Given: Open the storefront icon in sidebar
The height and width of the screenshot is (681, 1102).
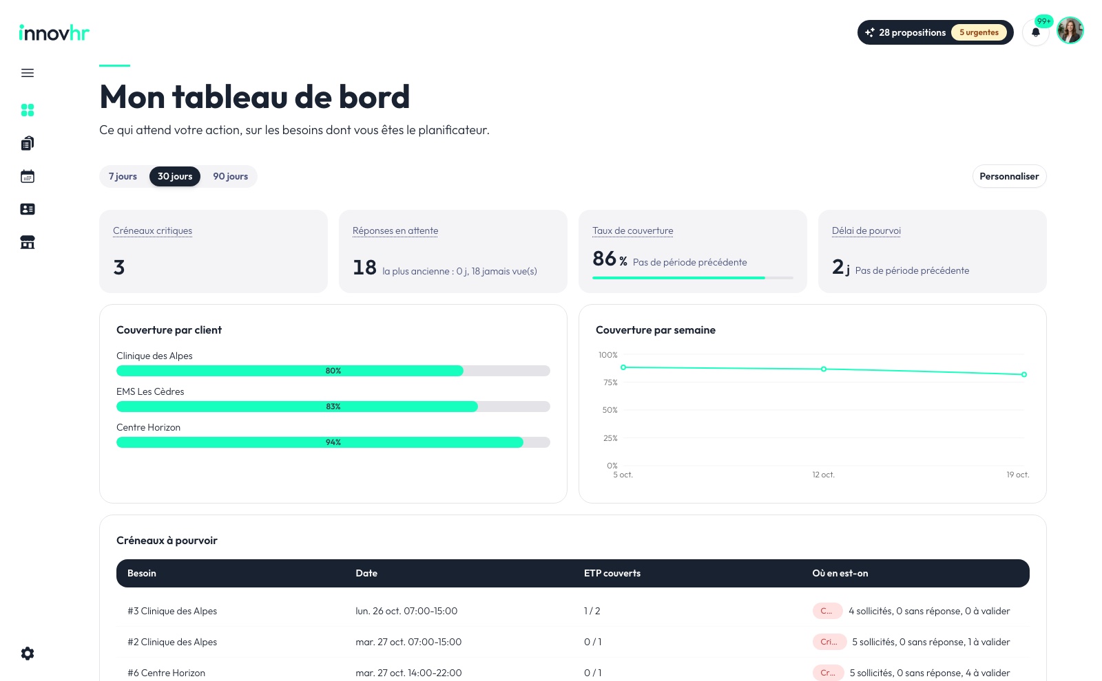Looking at the screenshot, I should (28, 242).
